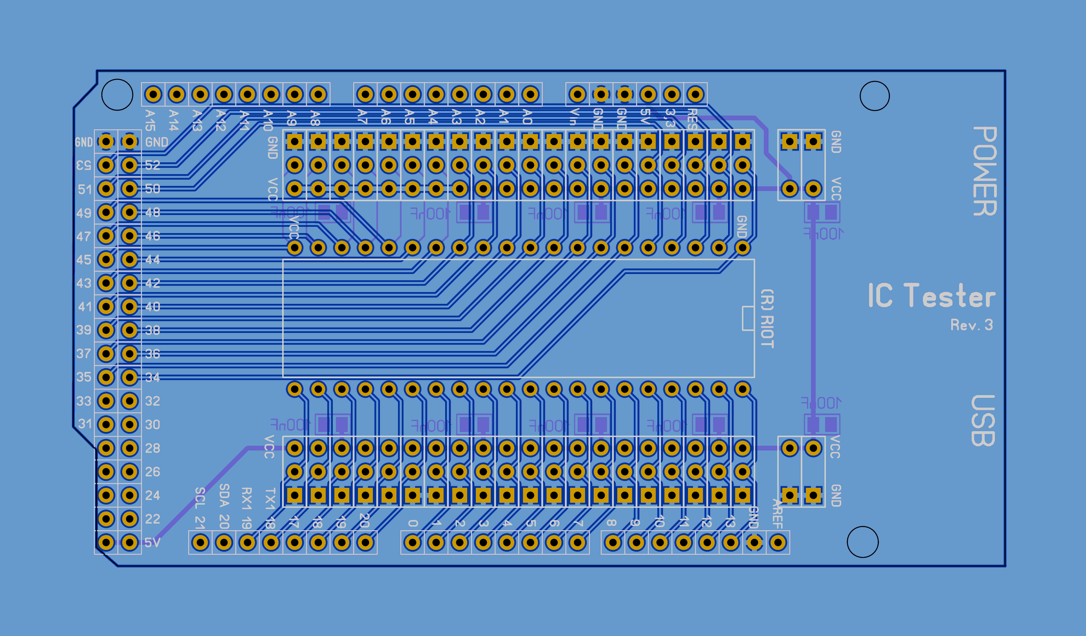Screen dimensions: 1086x636
Task: Click the (R) RIOT socket label
Action: point(767,318)
